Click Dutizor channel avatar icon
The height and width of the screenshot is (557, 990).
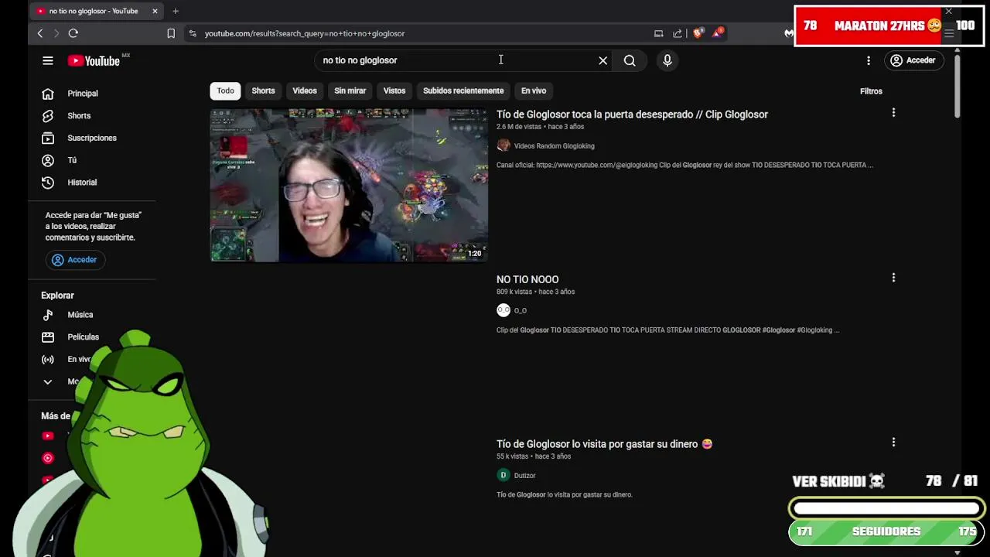click(x=504, y=475)
